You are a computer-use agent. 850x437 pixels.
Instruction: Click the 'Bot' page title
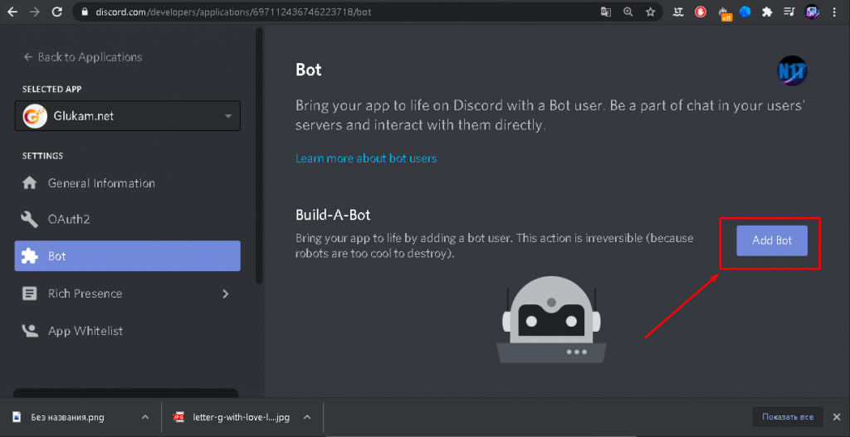click(x=309, y=70)
